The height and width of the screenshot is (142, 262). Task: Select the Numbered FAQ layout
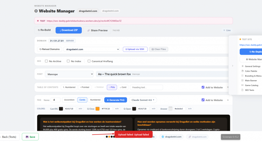click(95, 100)
